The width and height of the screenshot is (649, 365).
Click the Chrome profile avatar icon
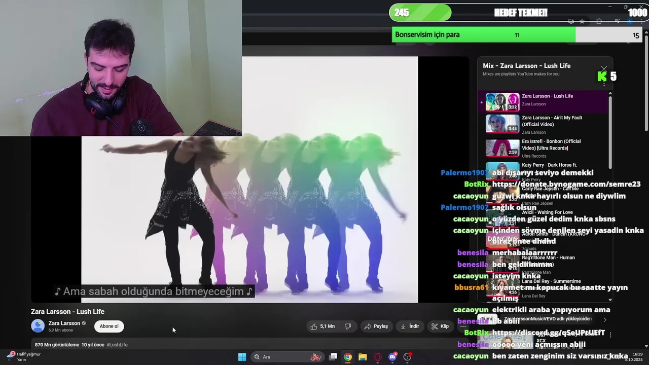[629, 21]
